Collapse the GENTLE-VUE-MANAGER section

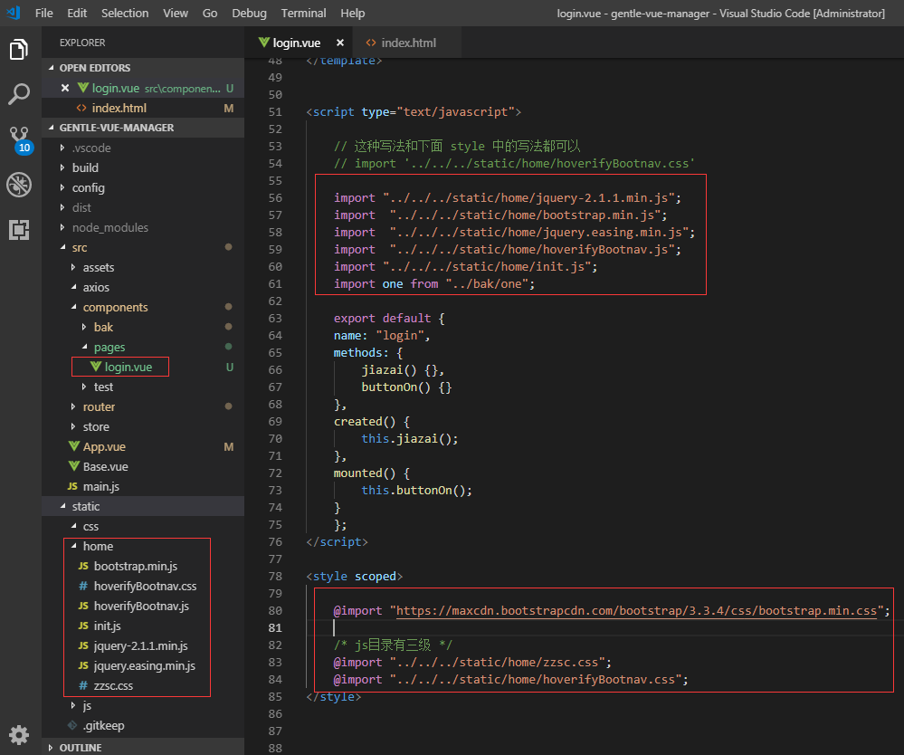click(143, 128)
